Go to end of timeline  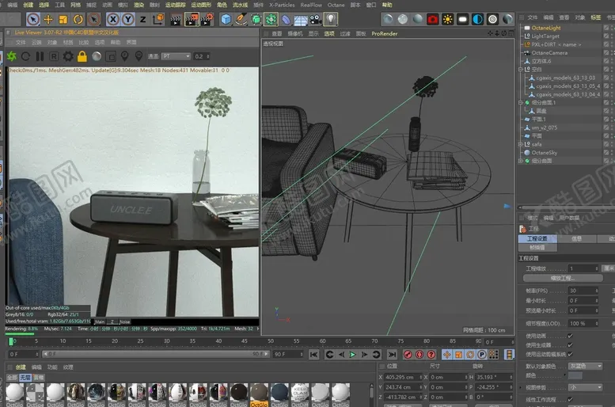[392, 355]
